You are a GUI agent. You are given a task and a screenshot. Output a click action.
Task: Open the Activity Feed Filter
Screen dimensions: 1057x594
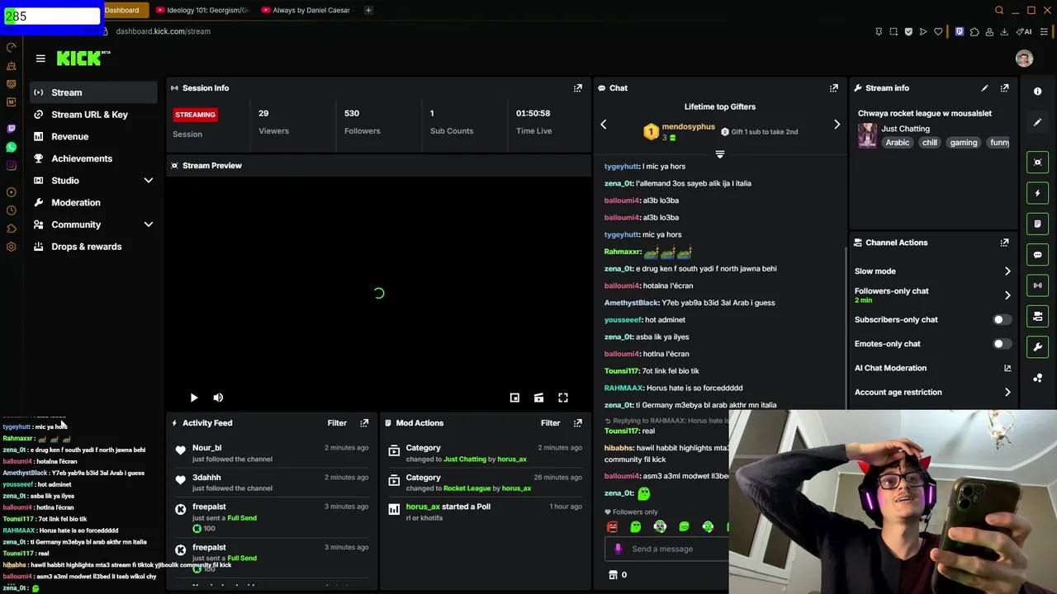coord(337,422)
